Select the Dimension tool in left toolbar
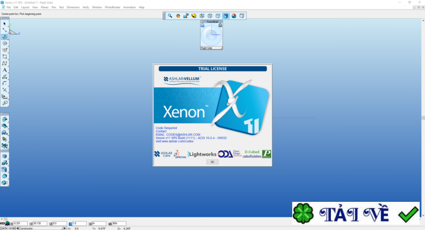The width and height of the screenshot is (425, 230). (5, 76)
